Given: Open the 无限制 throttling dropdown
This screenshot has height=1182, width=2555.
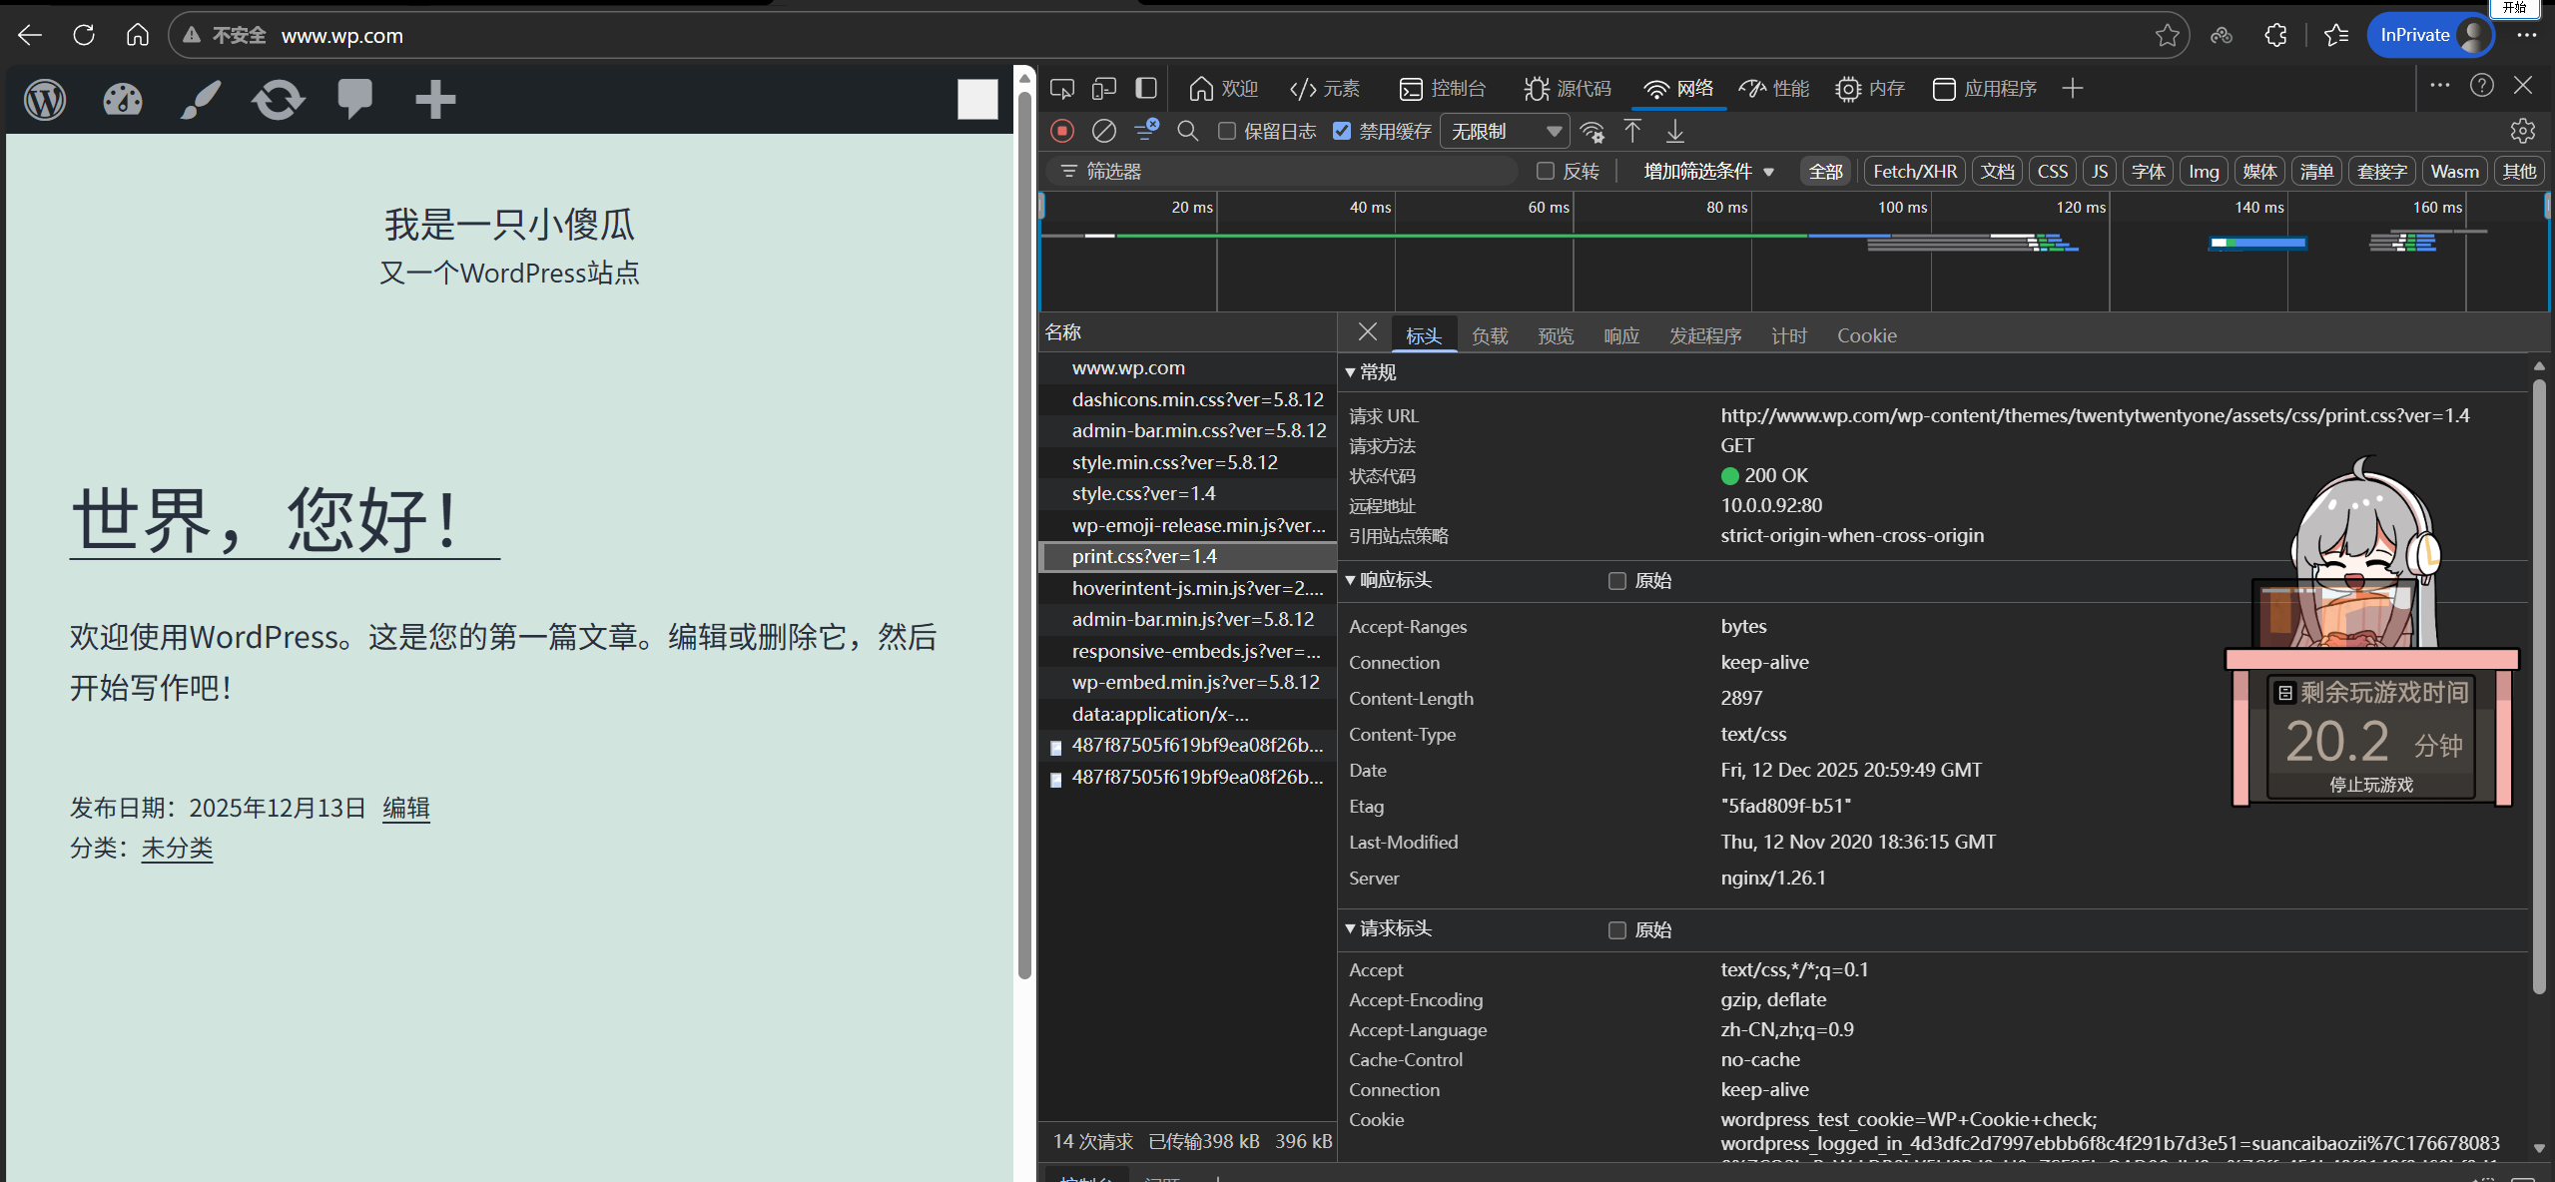Looking at the screenshot, I should click(x=1505, y=131).
